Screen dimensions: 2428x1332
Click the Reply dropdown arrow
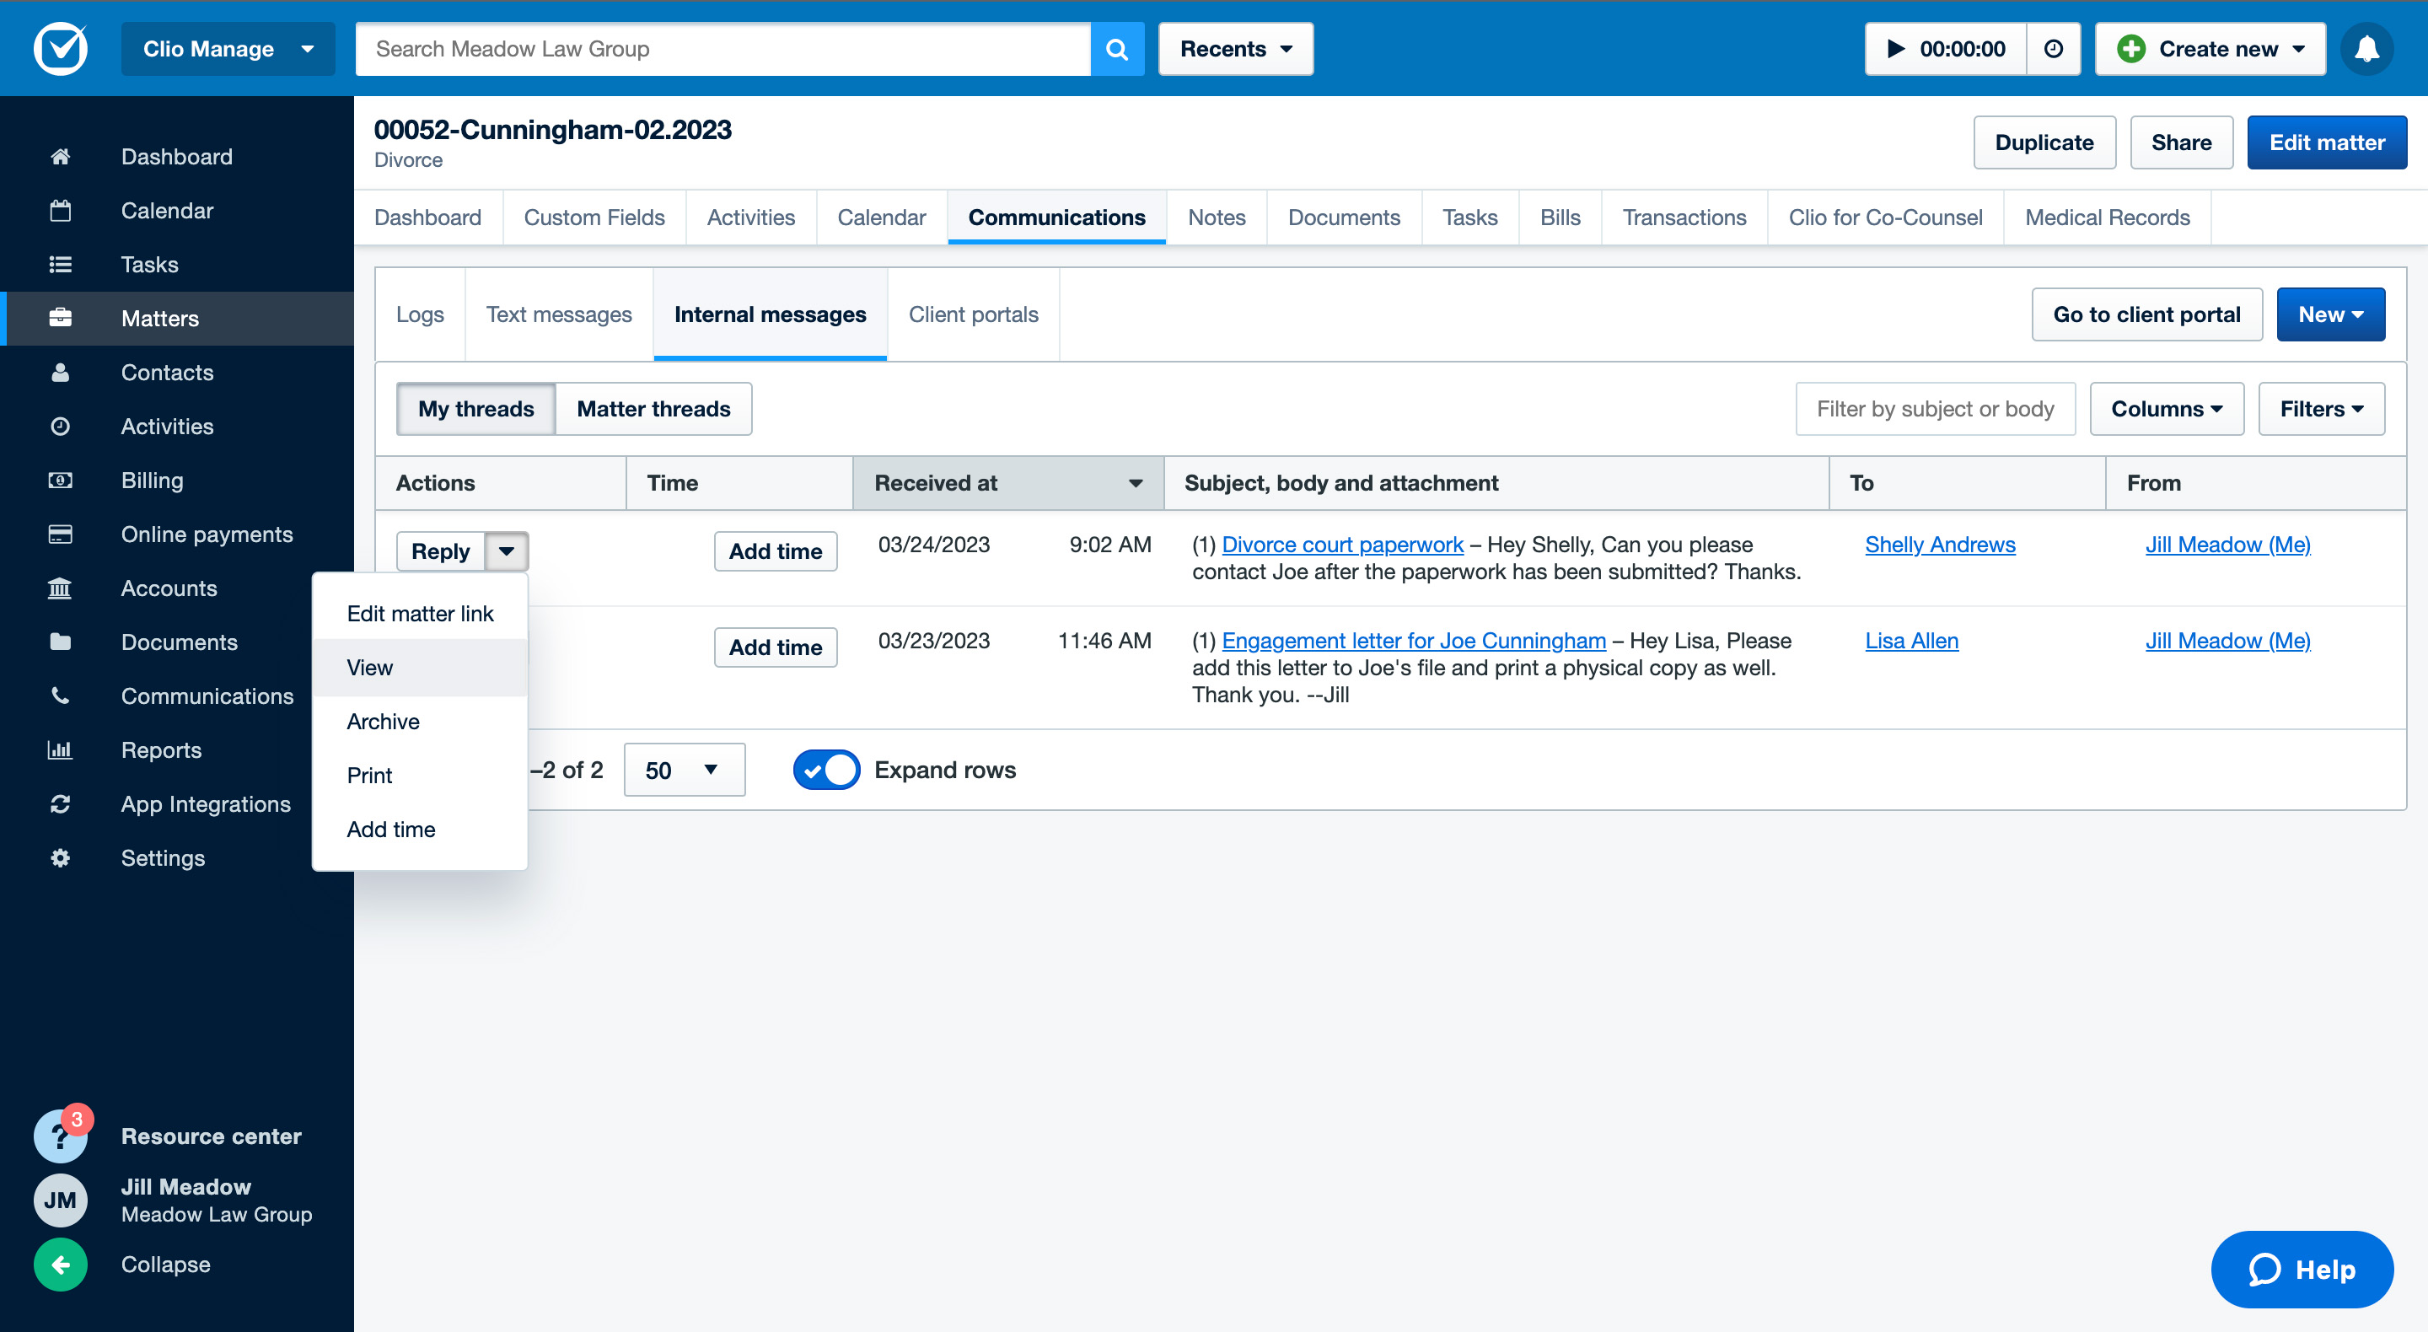[507, 551]
